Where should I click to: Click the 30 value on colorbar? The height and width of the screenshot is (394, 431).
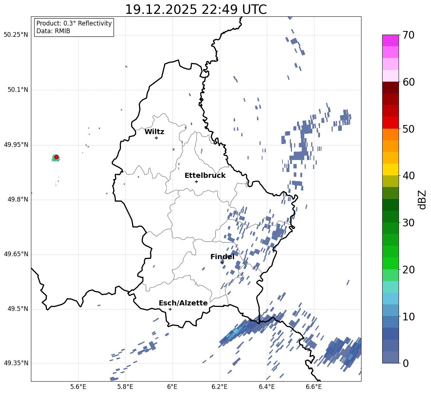tap(408, 223)
